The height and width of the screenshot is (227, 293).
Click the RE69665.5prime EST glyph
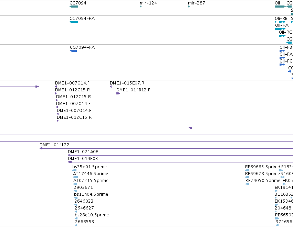[x=247, y=170]
